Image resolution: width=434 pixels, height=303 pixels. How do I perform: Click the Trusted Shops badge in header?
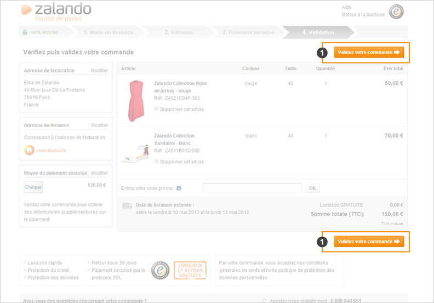[396, 12]
